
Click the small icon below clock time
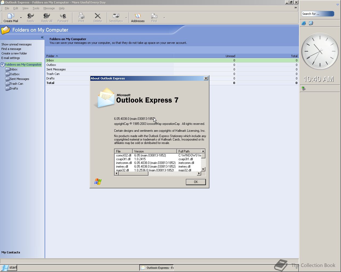click(303, 88)
